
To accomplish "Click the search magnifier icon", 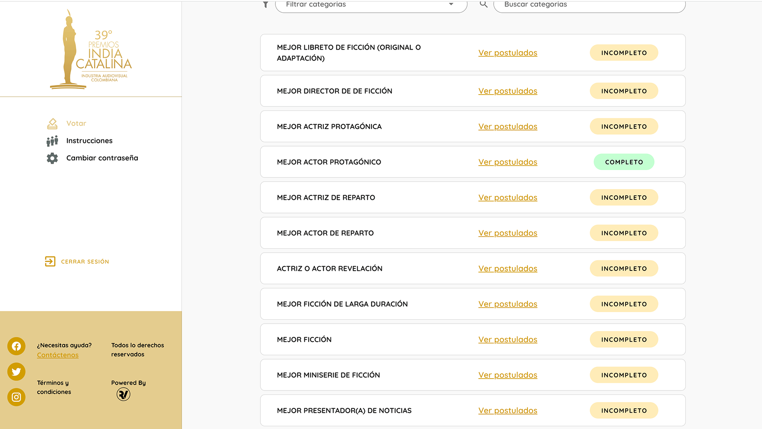I will point(483,4).
